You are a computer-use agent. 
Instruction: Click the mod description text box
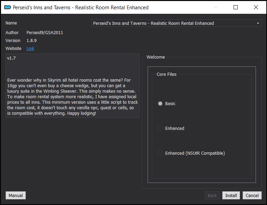click(72, 85)
